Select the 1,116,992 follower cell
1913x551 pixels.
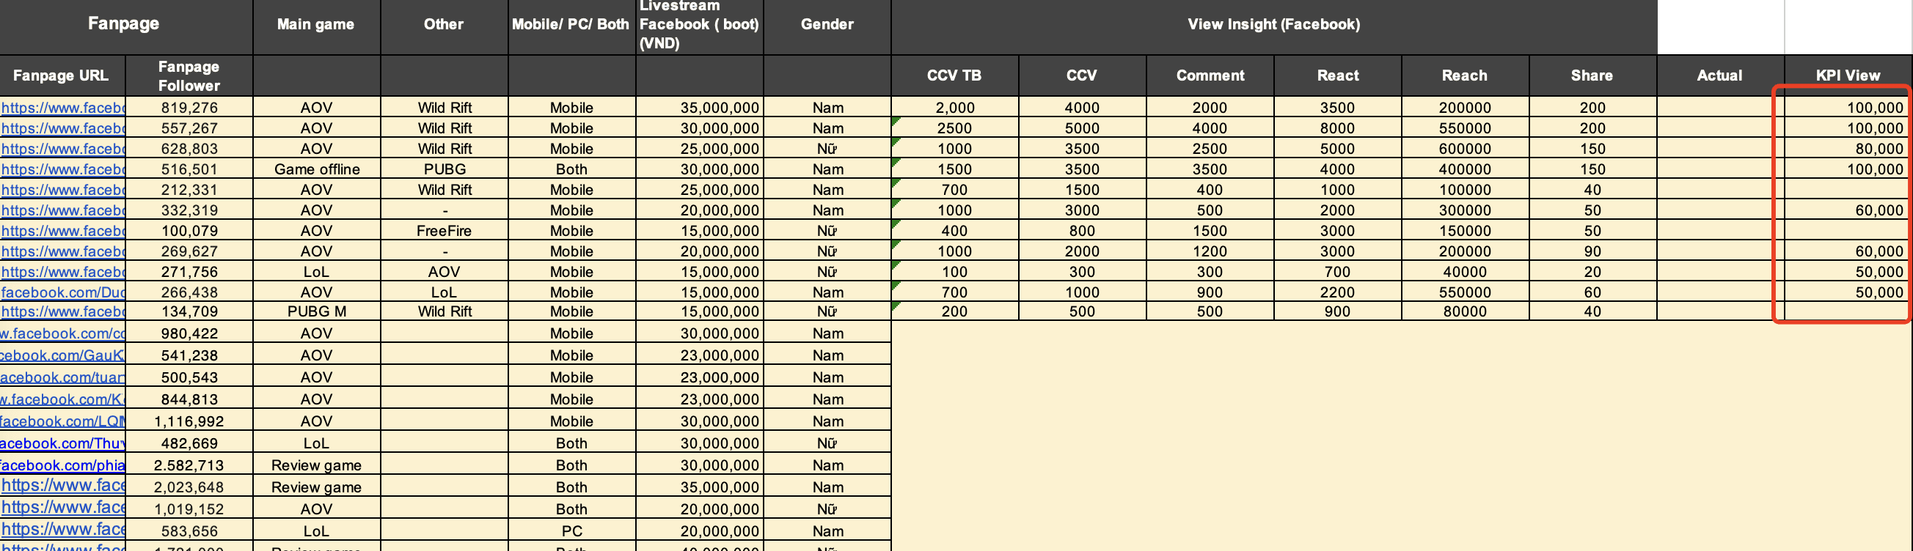[x=189, y=421]
